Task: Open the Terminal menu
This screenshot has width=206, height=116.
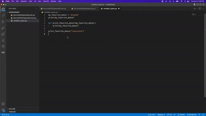Action: pos(46,1)
